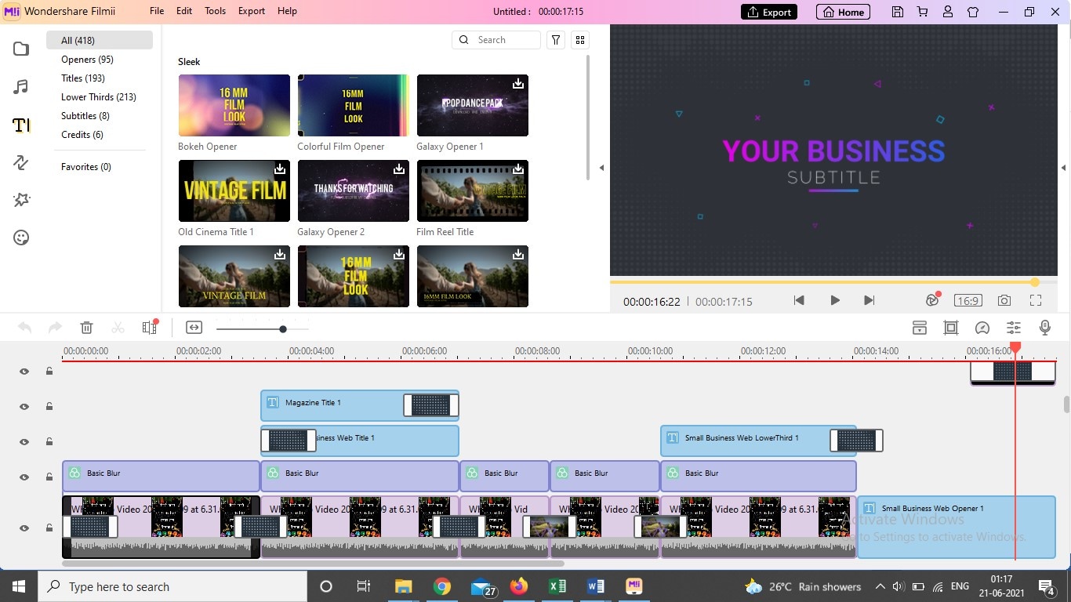Screen dimensions: 1071x602
Task: Split clip with the scissors icon
Action: coord(118,328)
